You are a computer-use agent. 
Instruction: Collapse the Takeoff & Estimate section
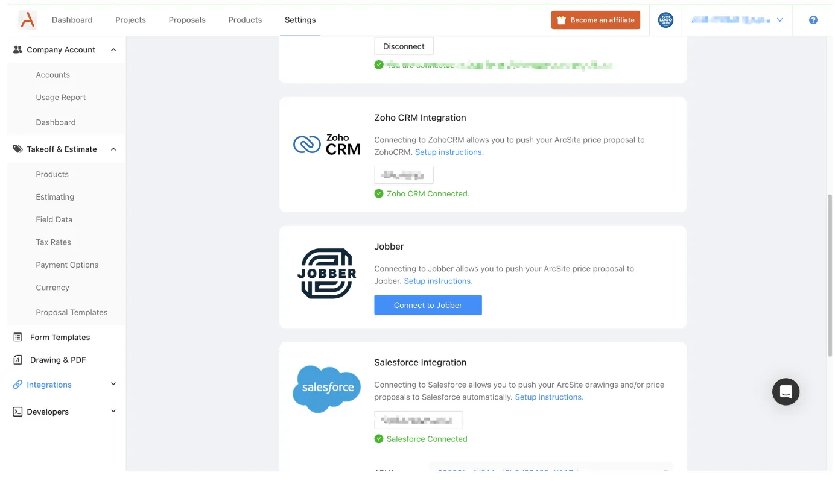pos(113,149)
